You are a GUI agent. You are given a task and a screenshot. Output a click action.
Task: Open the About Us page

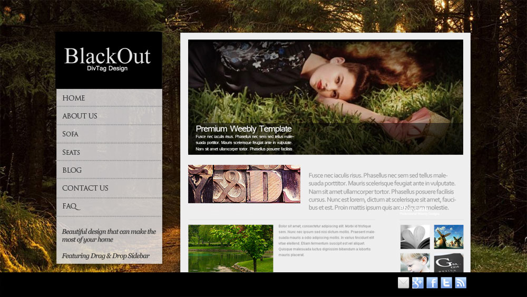click(x=80, y=116)
